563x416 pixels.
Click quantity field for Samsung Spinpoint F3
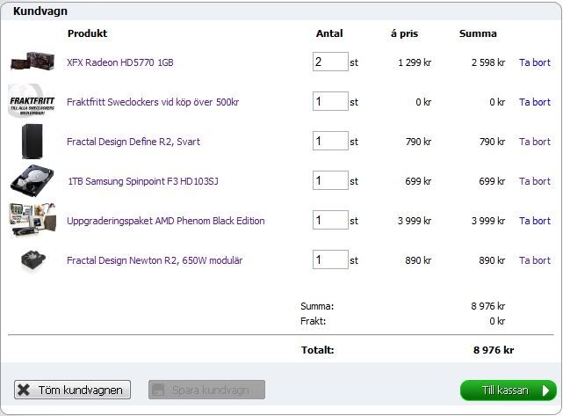tap(329, 181)
